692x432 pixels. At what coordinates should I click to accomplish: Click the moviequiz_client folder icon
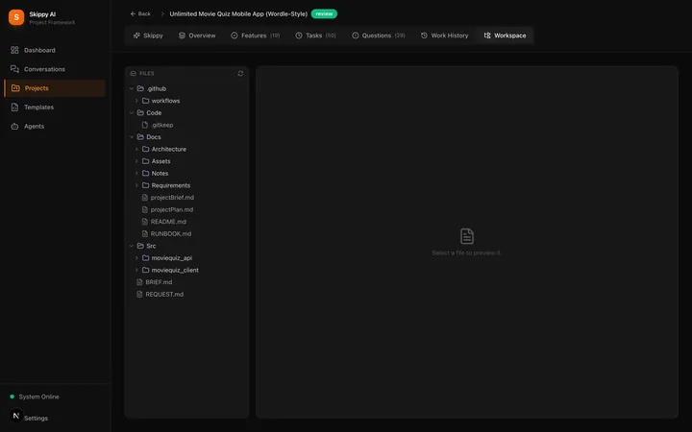pyautogui.click(x=146, y=270)
